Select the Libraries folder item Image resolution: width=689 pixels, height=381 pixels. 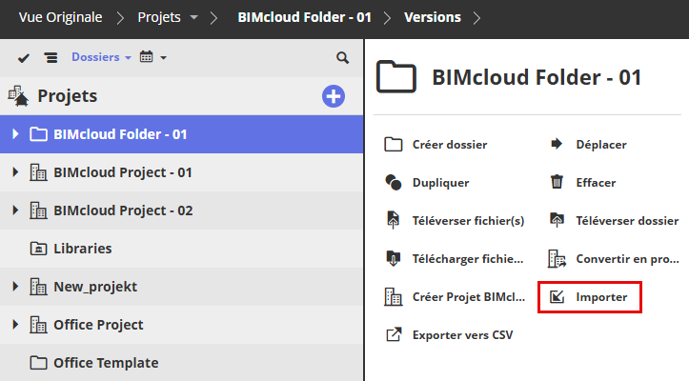(x=82, y=249)
